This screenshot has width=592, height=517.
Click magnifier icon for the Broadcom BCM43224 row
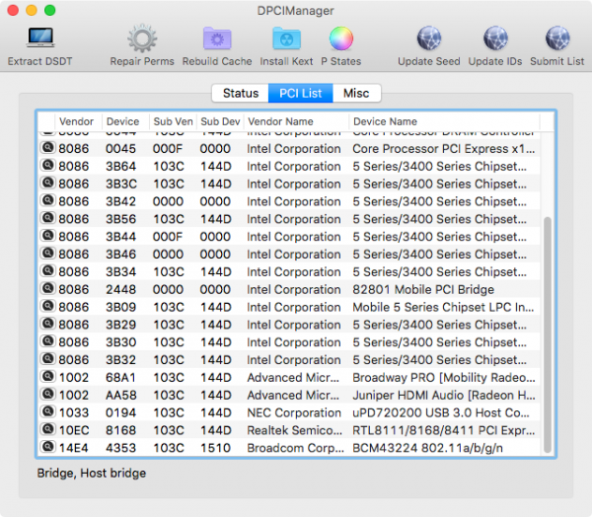point(46,448)
